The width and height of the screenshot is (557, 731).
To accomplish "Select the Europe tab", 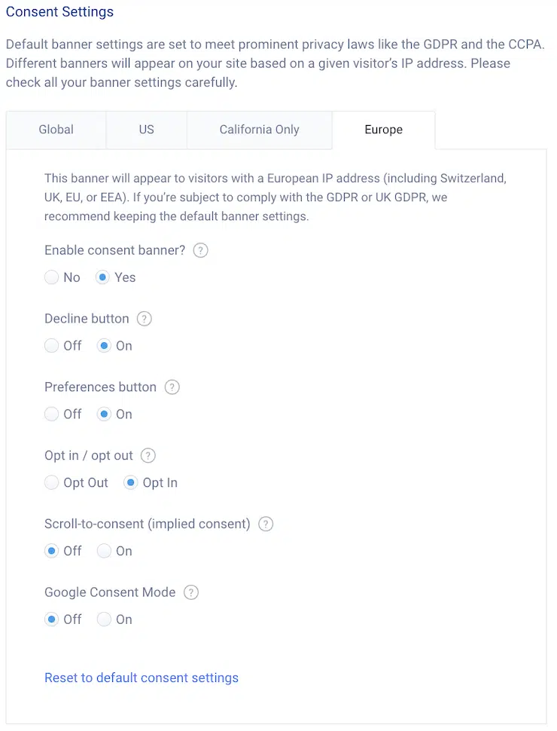I will point(383,130).
